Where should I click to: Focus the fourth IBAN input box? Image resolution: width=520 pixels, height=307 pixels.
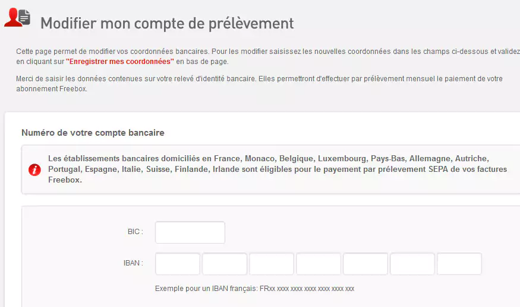point(319,264)
